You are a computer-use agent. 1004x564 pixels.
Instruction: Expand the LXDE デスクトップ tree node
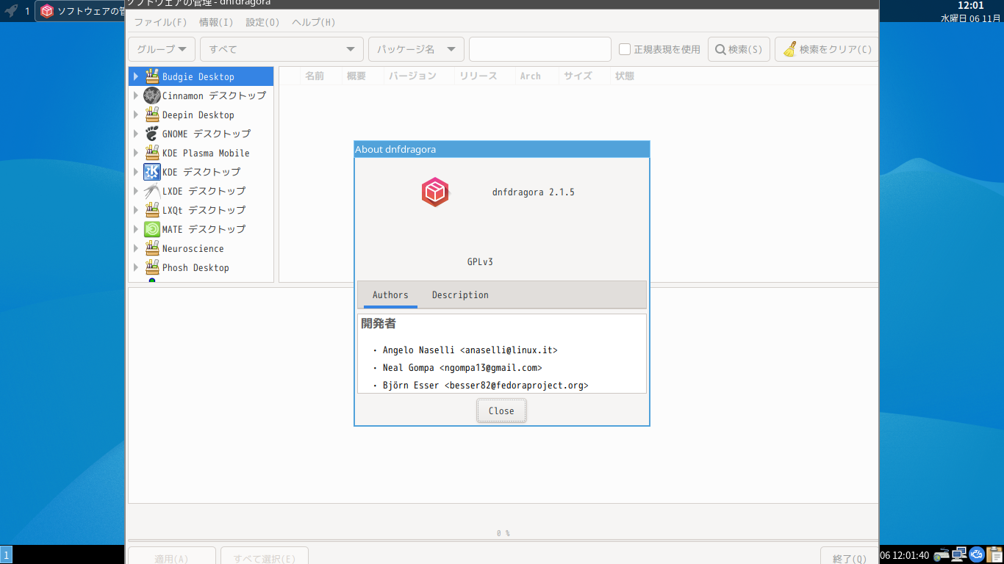tap(136, 191)
